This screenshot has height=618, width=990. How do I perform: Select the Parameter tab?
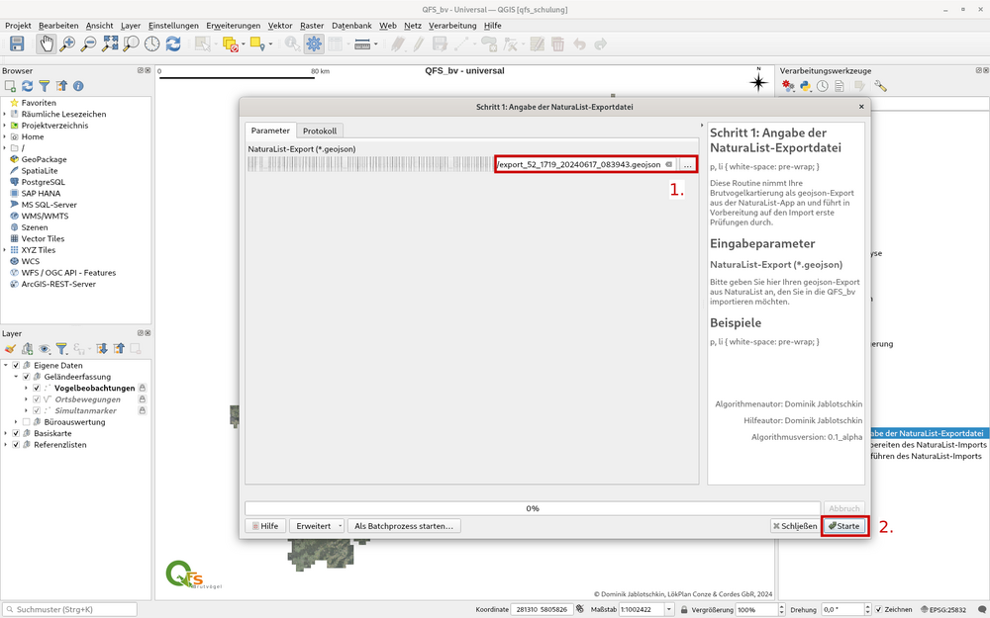point(270,131)
